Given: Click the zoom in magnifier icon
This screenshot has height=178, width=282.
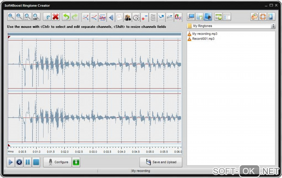Looking at the screenshot, I should point(11,17).
